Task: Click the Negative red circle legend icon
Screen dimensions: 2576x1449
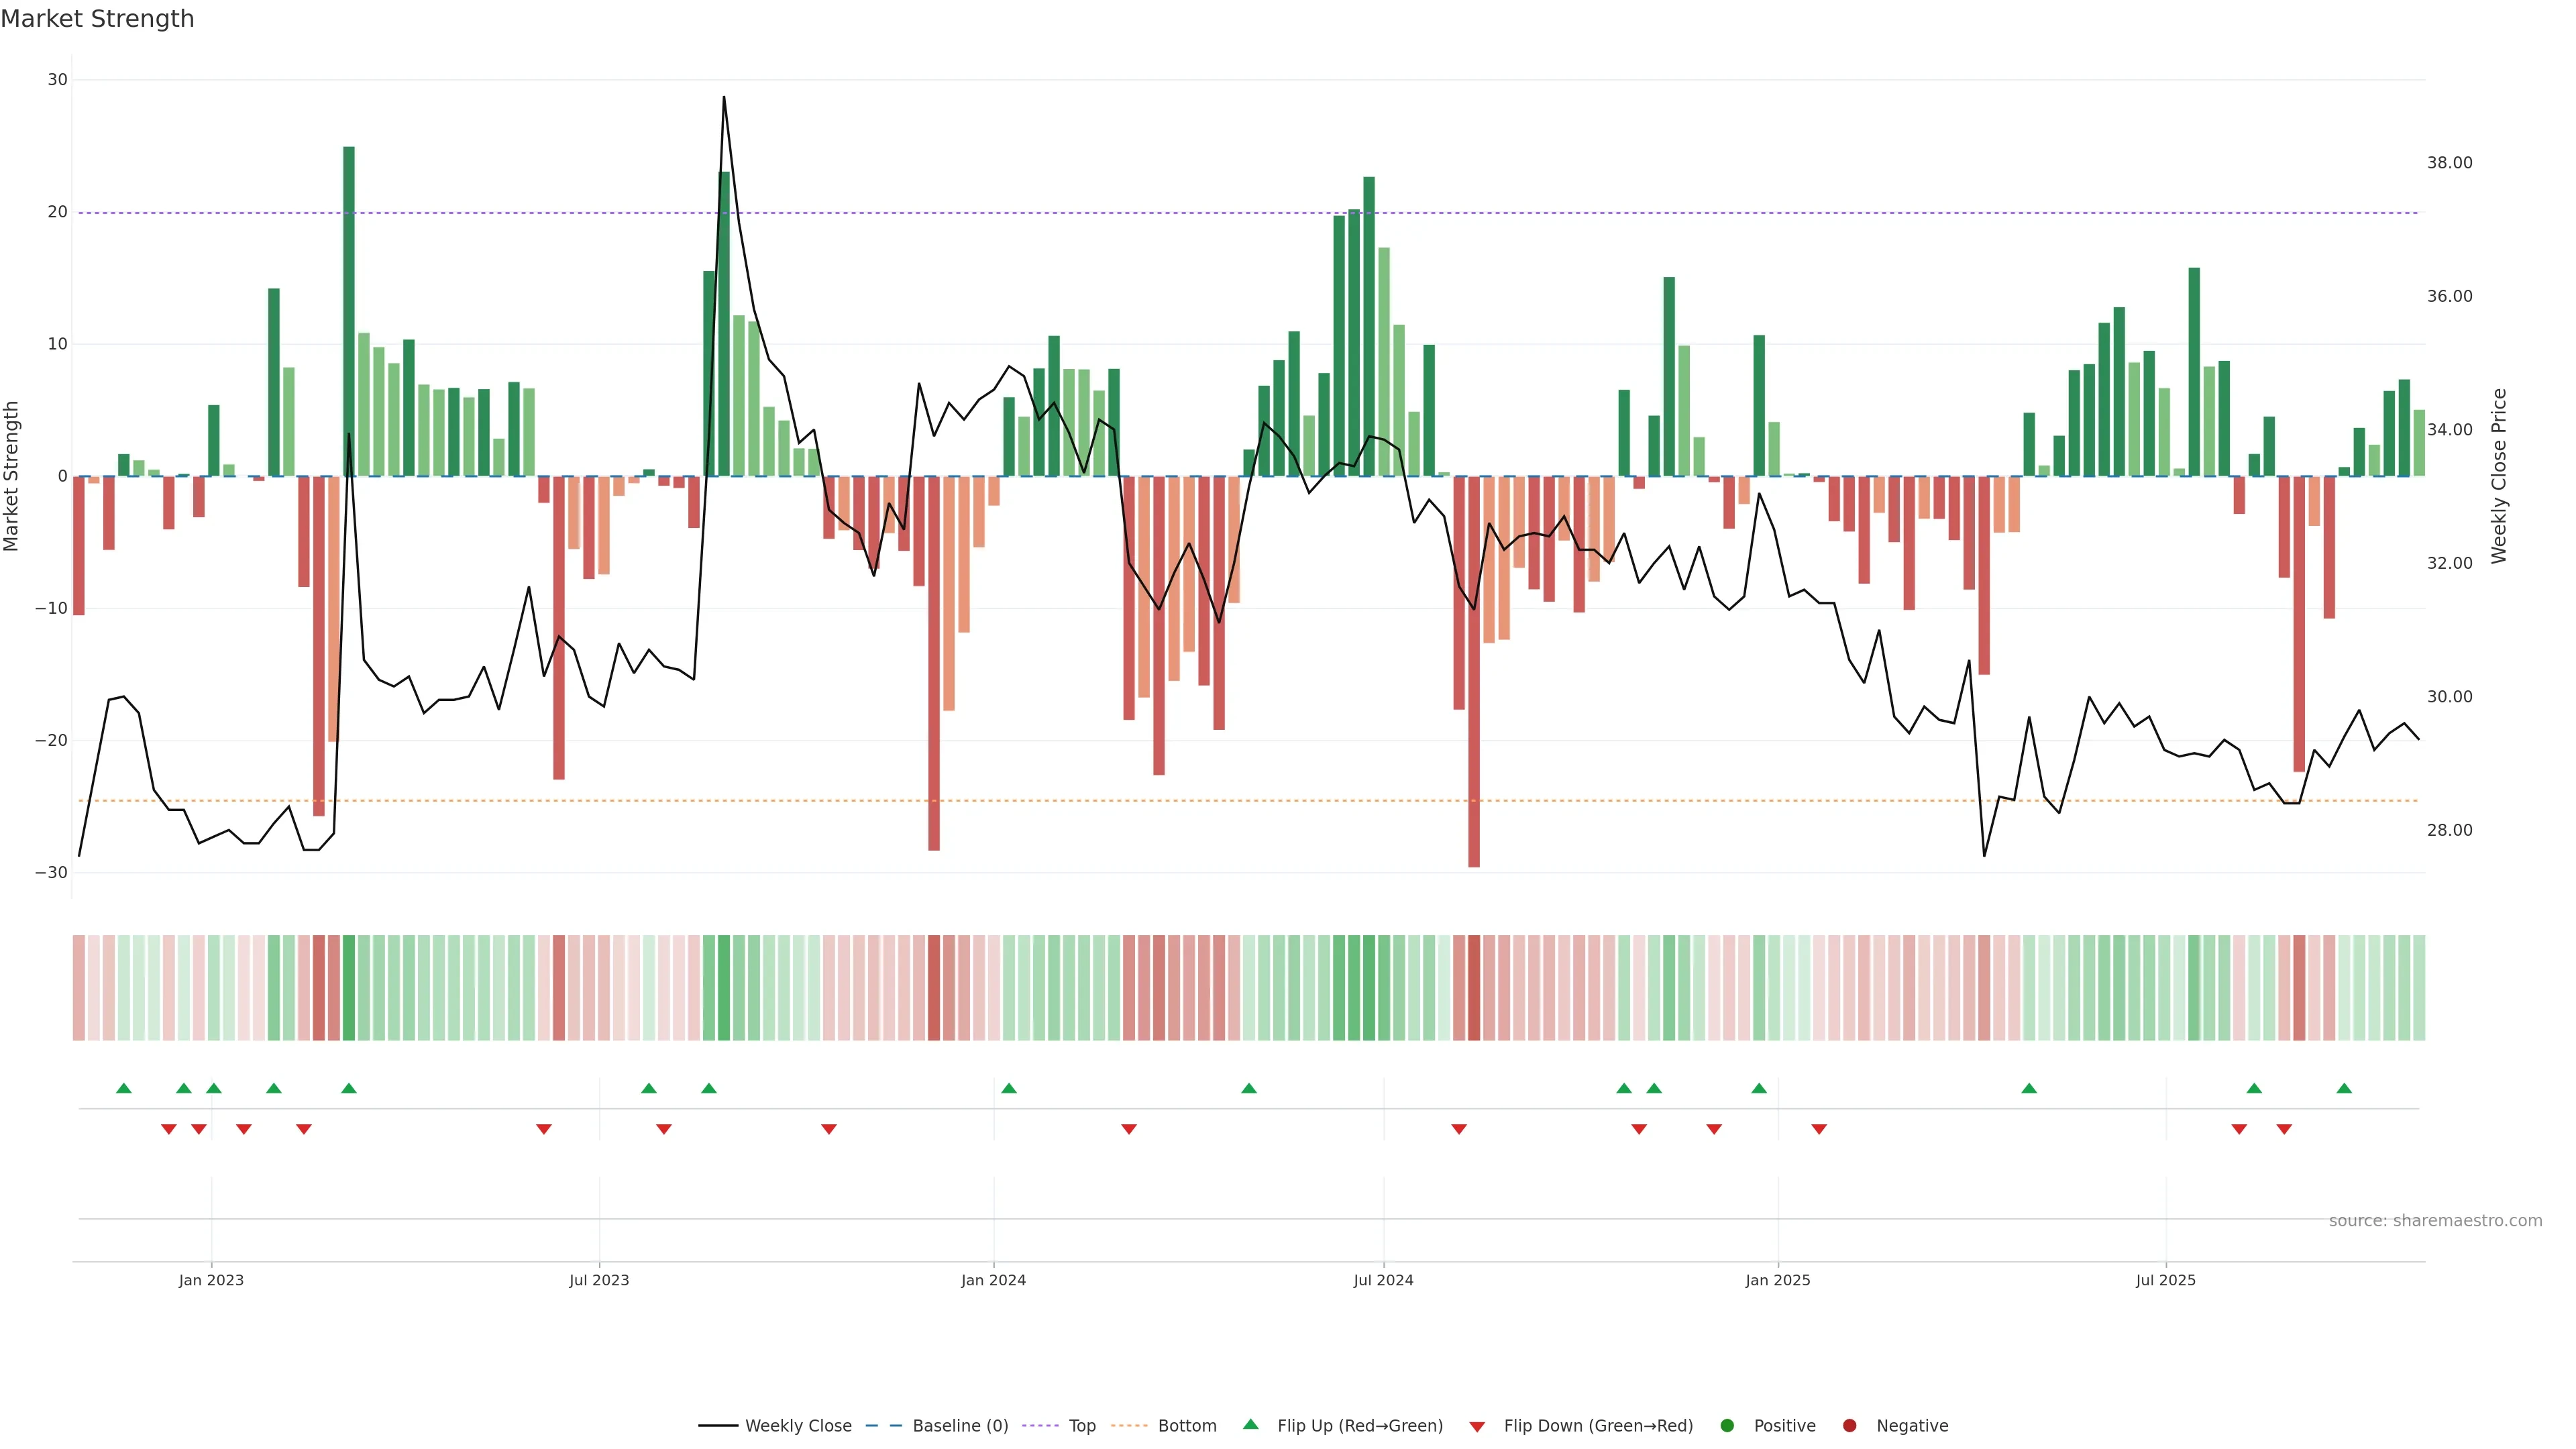Action: [x=1849, y=1426]
